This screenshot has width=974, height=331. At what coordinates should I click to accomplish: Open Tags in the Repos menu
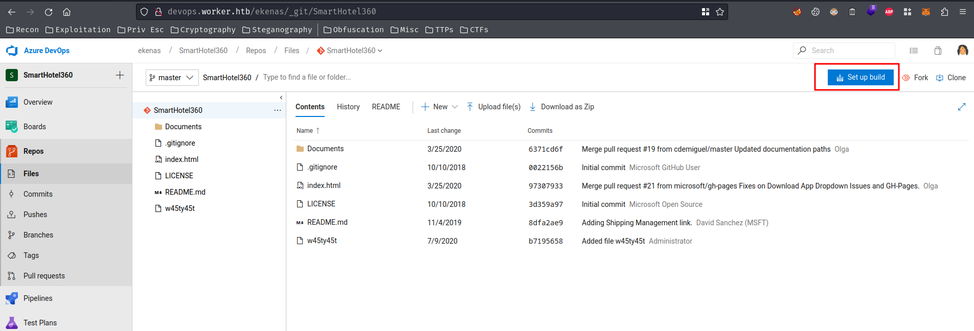point(66,255)
